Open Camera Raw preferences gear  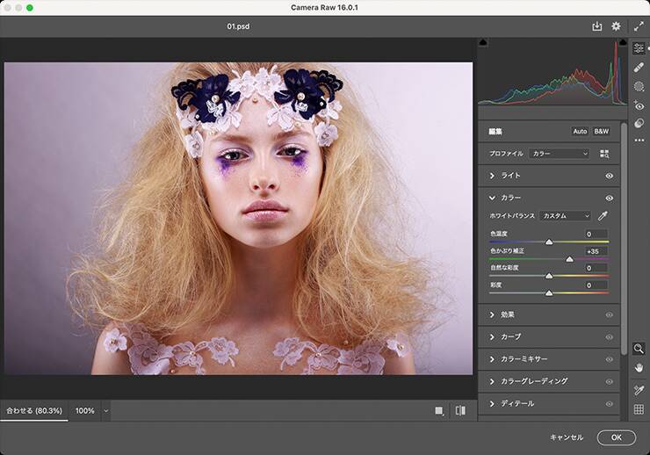[x=616, y=26]
